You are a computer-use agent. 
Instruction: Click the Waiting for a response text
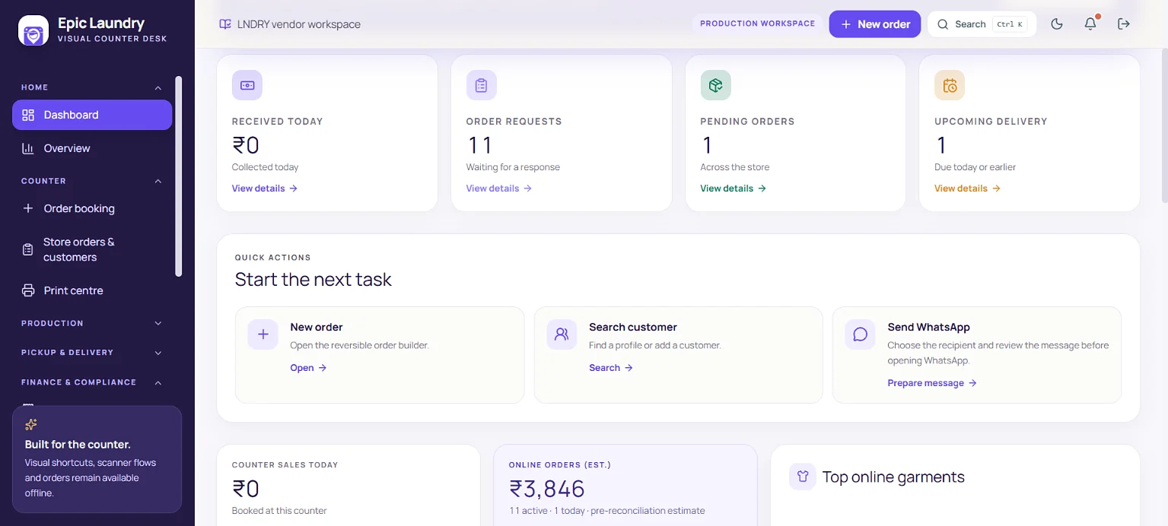point(513,167)
